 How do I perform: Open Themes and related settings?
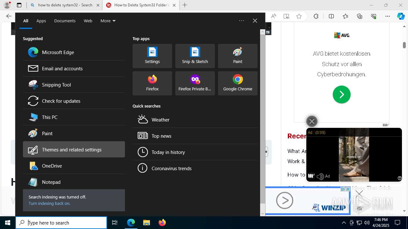pos(74,149)
